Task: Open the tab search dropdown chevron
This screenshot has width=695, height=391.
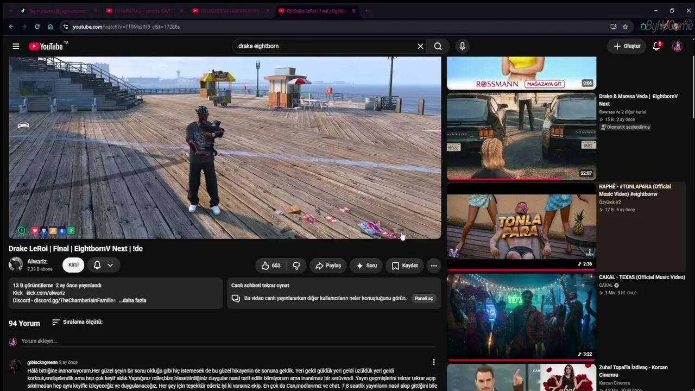Action: pyautogui.click(x=10, y=11)
